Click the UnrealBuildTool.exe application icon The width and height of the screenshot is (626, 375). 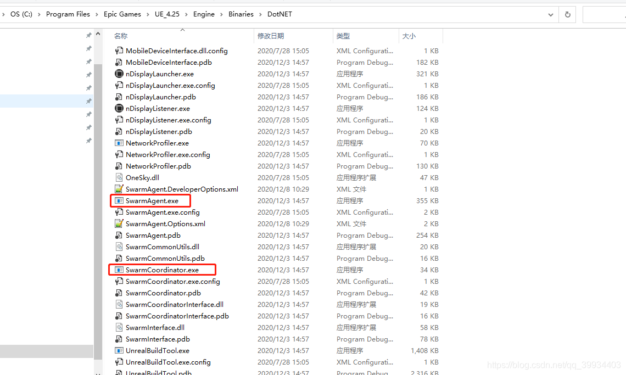pos(119,351)
